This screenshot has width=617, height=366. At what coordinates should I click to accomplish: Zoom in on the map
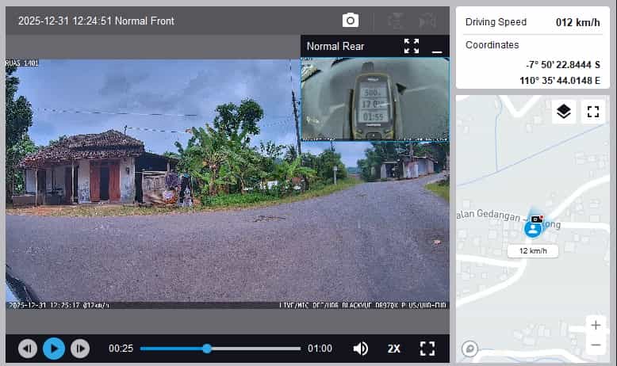[x=596, y=325]
